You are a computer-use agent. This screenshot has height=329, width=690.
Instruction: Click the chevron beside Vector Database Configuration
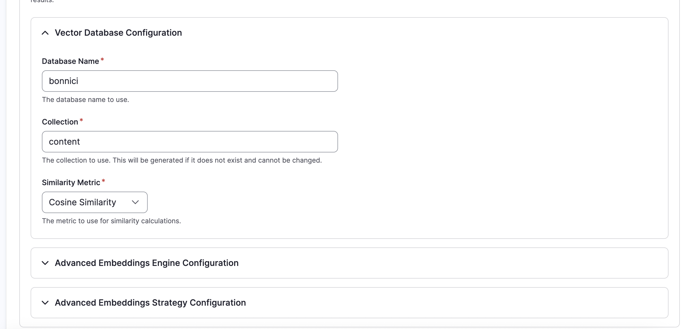46,33
